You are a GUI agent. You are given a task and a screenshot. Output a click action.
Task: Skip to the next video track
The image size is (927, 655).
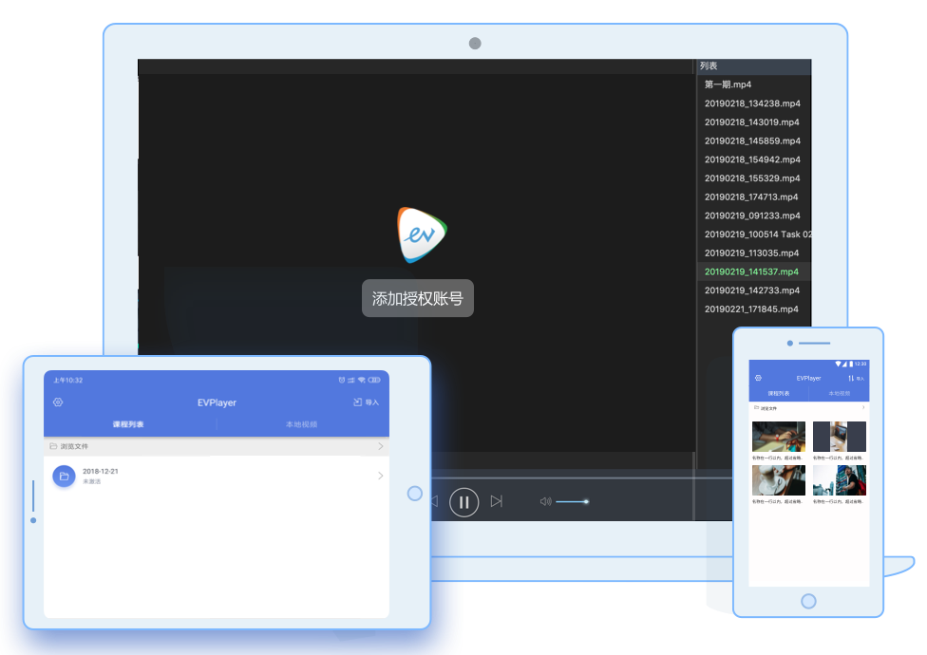point(496,501)
